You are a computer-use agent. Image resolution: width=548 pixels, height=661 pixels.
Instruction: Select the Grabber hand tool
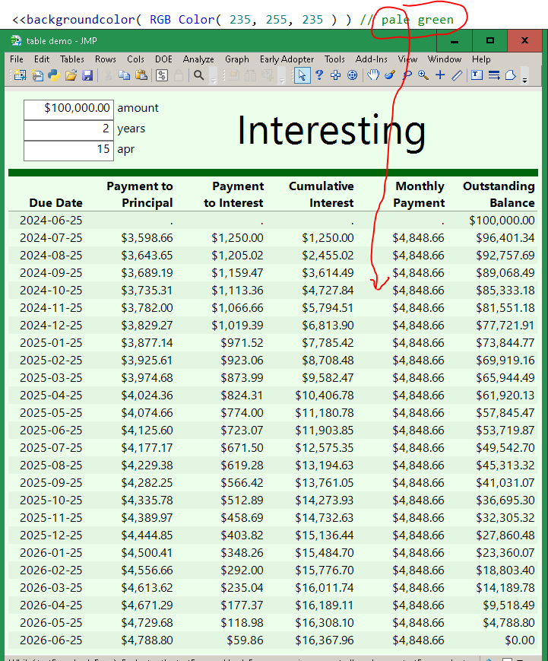coord(372,75)
